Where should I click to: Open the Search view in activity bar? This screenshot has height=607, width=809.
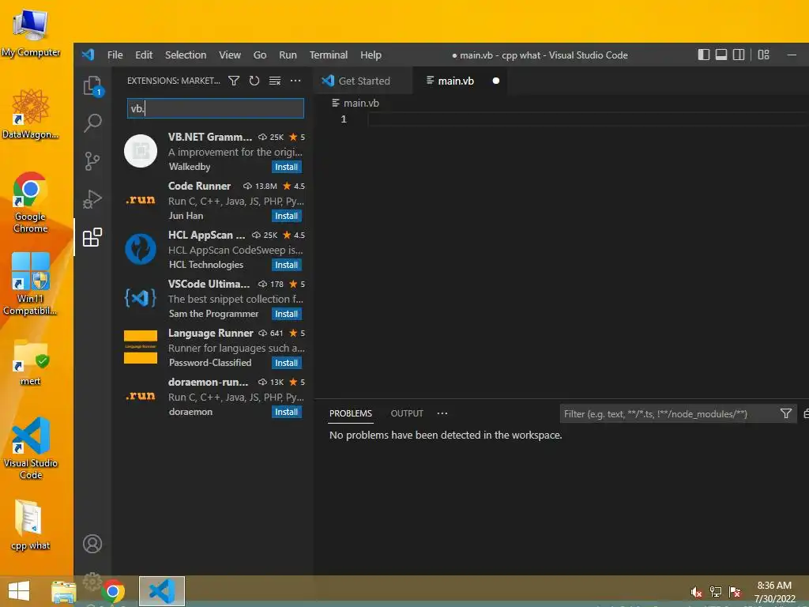[93, 123]
